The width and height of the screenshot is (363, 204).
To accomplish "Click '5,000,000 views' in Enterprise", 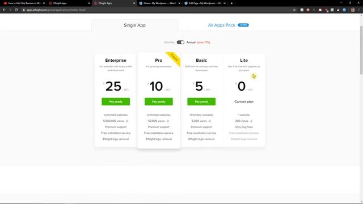I will click(x=113, y=121).
